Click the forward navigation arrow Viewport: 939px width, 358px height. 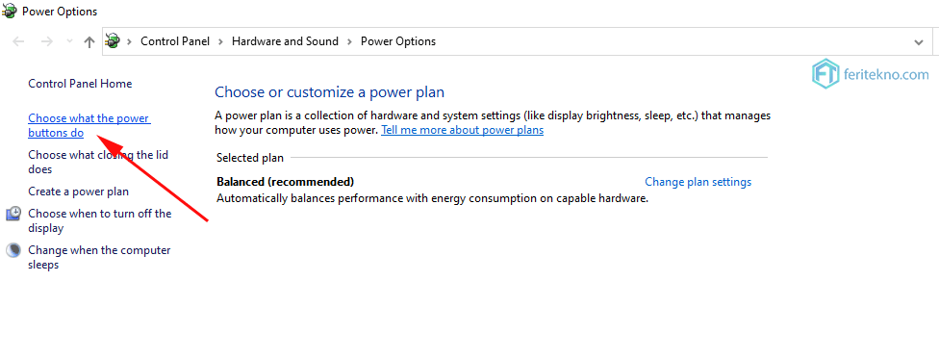point(46,41)
